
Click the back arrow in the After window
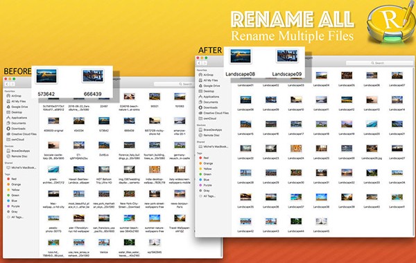(199, 63)
